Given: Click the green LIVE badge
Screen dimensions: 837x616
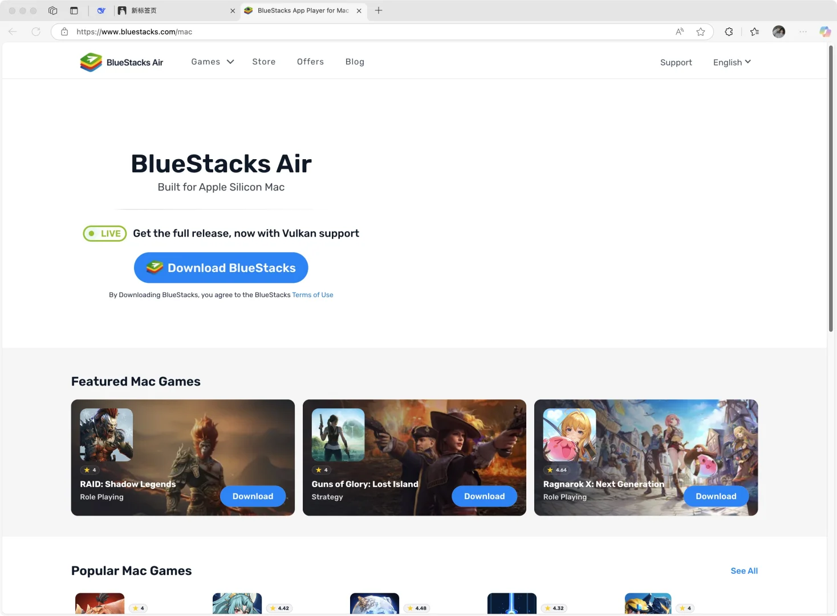Looking at the screenshot, I should pos(105,233).
